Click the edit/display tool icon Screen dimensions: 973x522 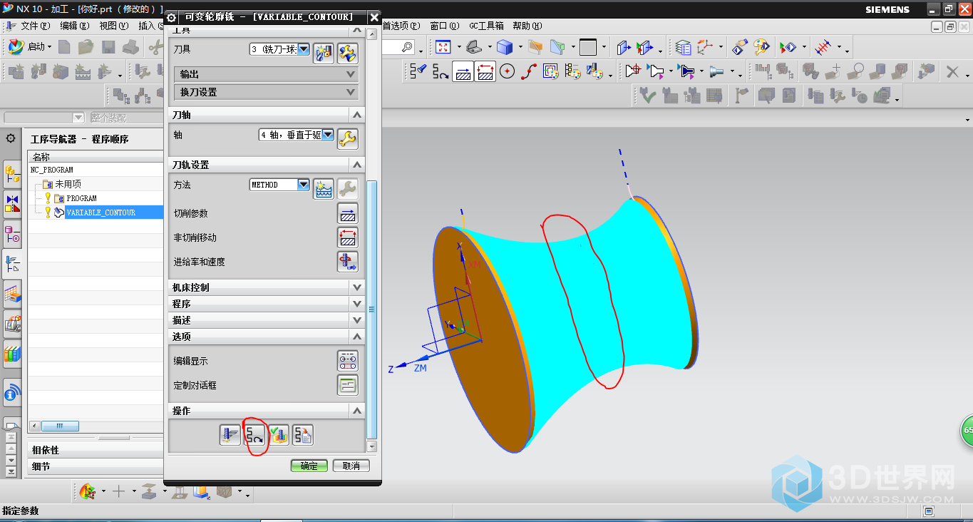(347, 53)
